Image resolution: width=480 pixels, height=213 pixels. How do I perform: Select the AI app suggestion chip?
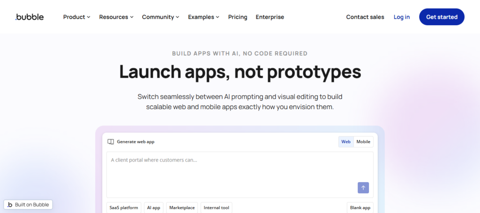[x=154, y=207]
